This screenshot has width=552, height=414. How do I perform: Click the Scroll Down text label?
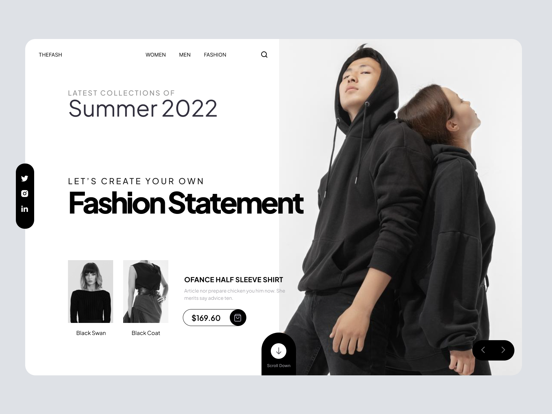279,366
